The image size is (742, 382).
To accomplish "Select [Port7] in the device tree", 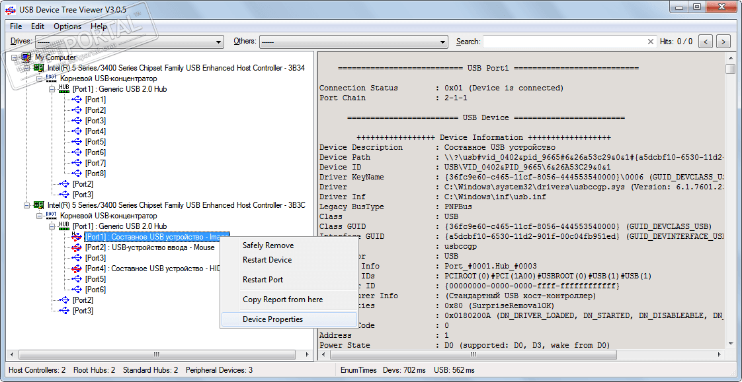I will [x=95, y=163].
